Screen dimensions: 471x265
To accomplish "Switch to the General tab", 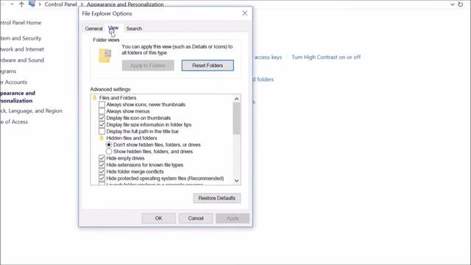I will 93,29.
